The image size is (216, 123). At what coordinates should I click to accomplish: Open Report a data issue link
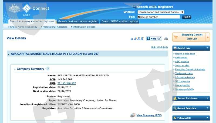[185, 54]
